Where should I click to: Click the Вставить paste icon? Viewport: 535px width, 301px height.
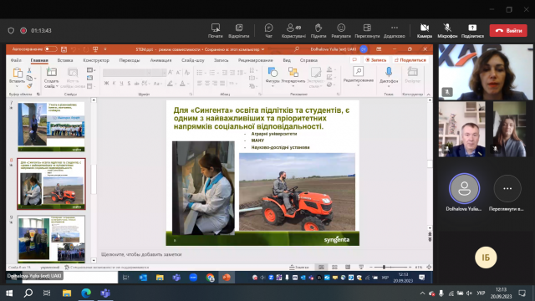(x=18, y=73)
